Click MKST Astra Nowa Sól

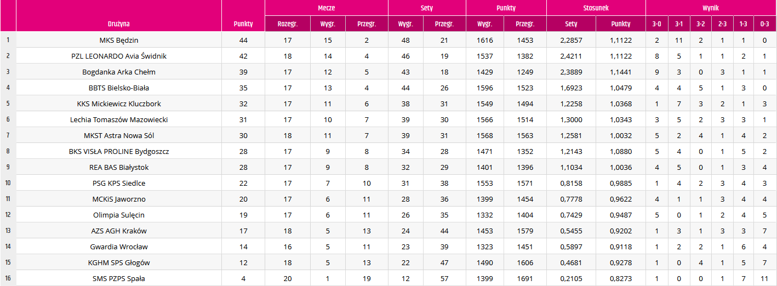119,135
